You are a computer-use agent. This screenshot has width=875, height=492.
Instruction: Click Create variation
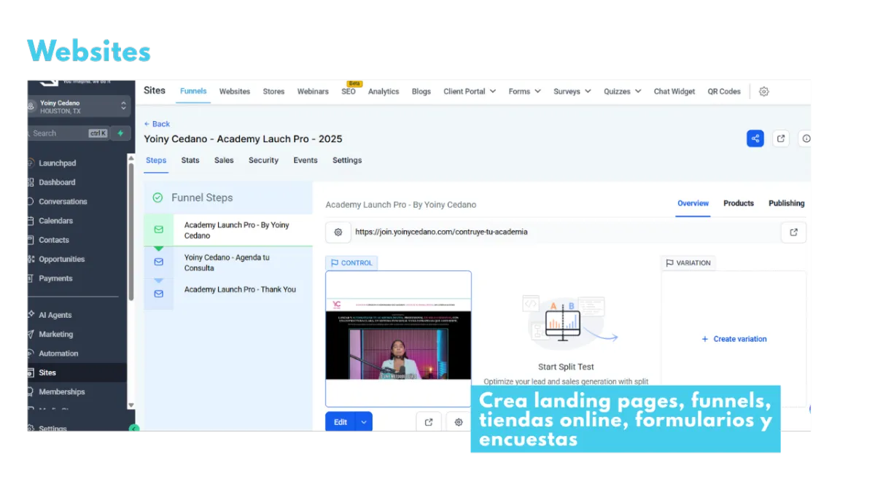734,339
